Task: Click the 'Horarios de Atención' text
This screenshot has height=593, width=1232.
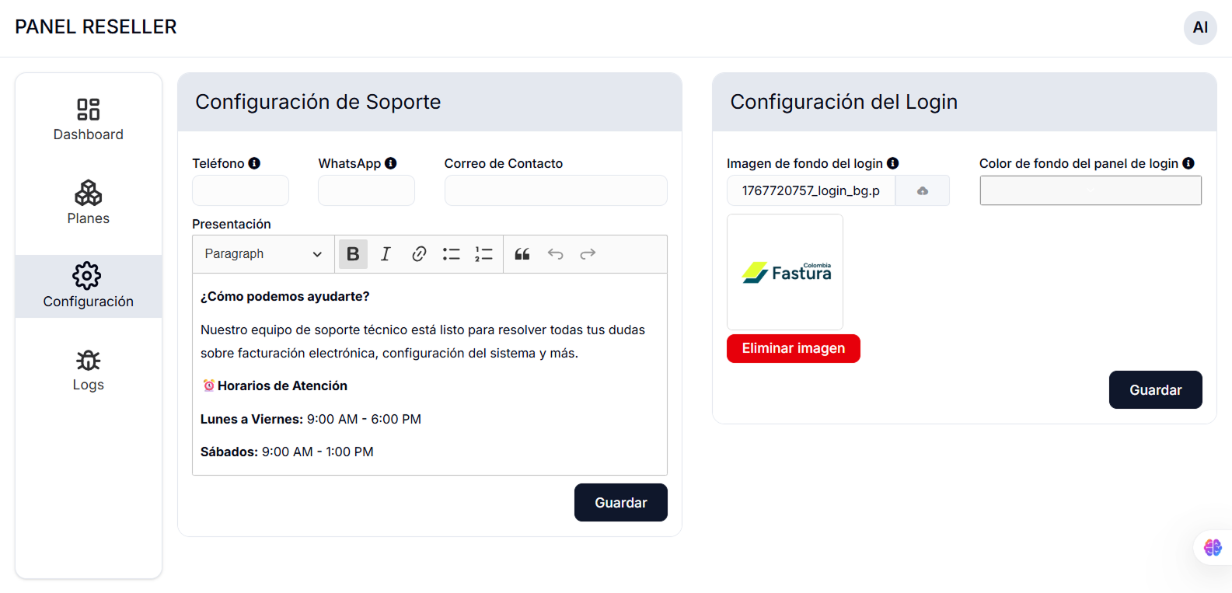Action: [282, 386]
